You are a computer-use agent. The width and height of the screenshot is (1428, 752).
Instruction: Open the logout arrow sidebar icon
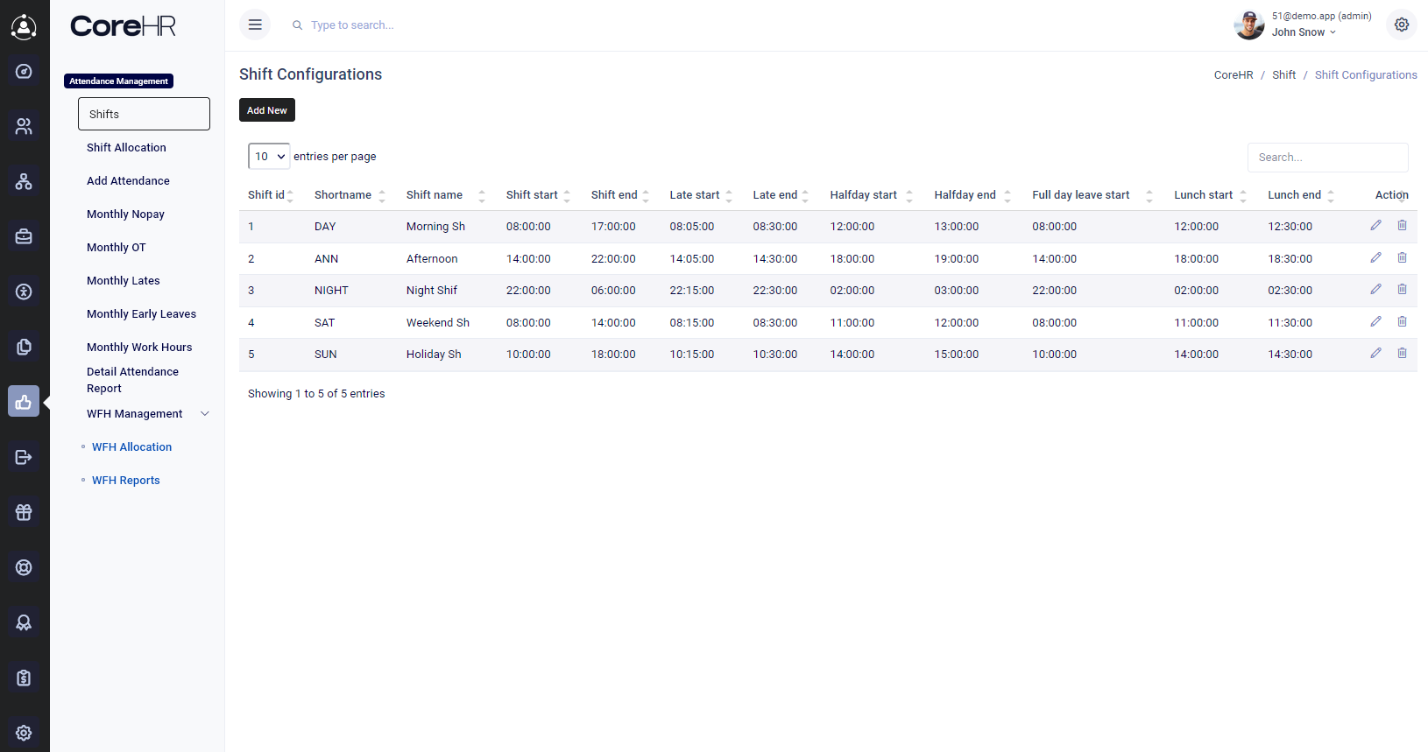pyautogui.click(x=24, y=457)
